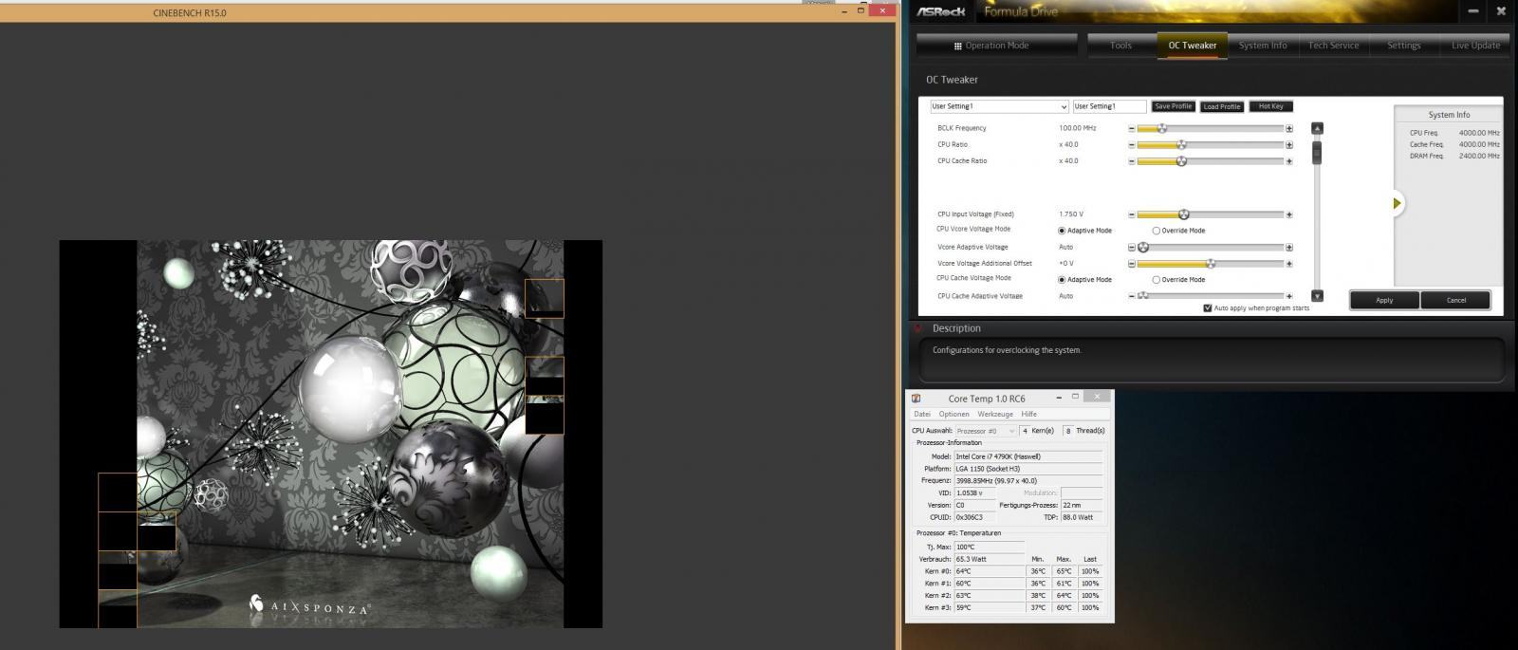Click the Kern #0 temperature 64°C
The height and width of the screenshot is (650, 1518).
[990, 571]
